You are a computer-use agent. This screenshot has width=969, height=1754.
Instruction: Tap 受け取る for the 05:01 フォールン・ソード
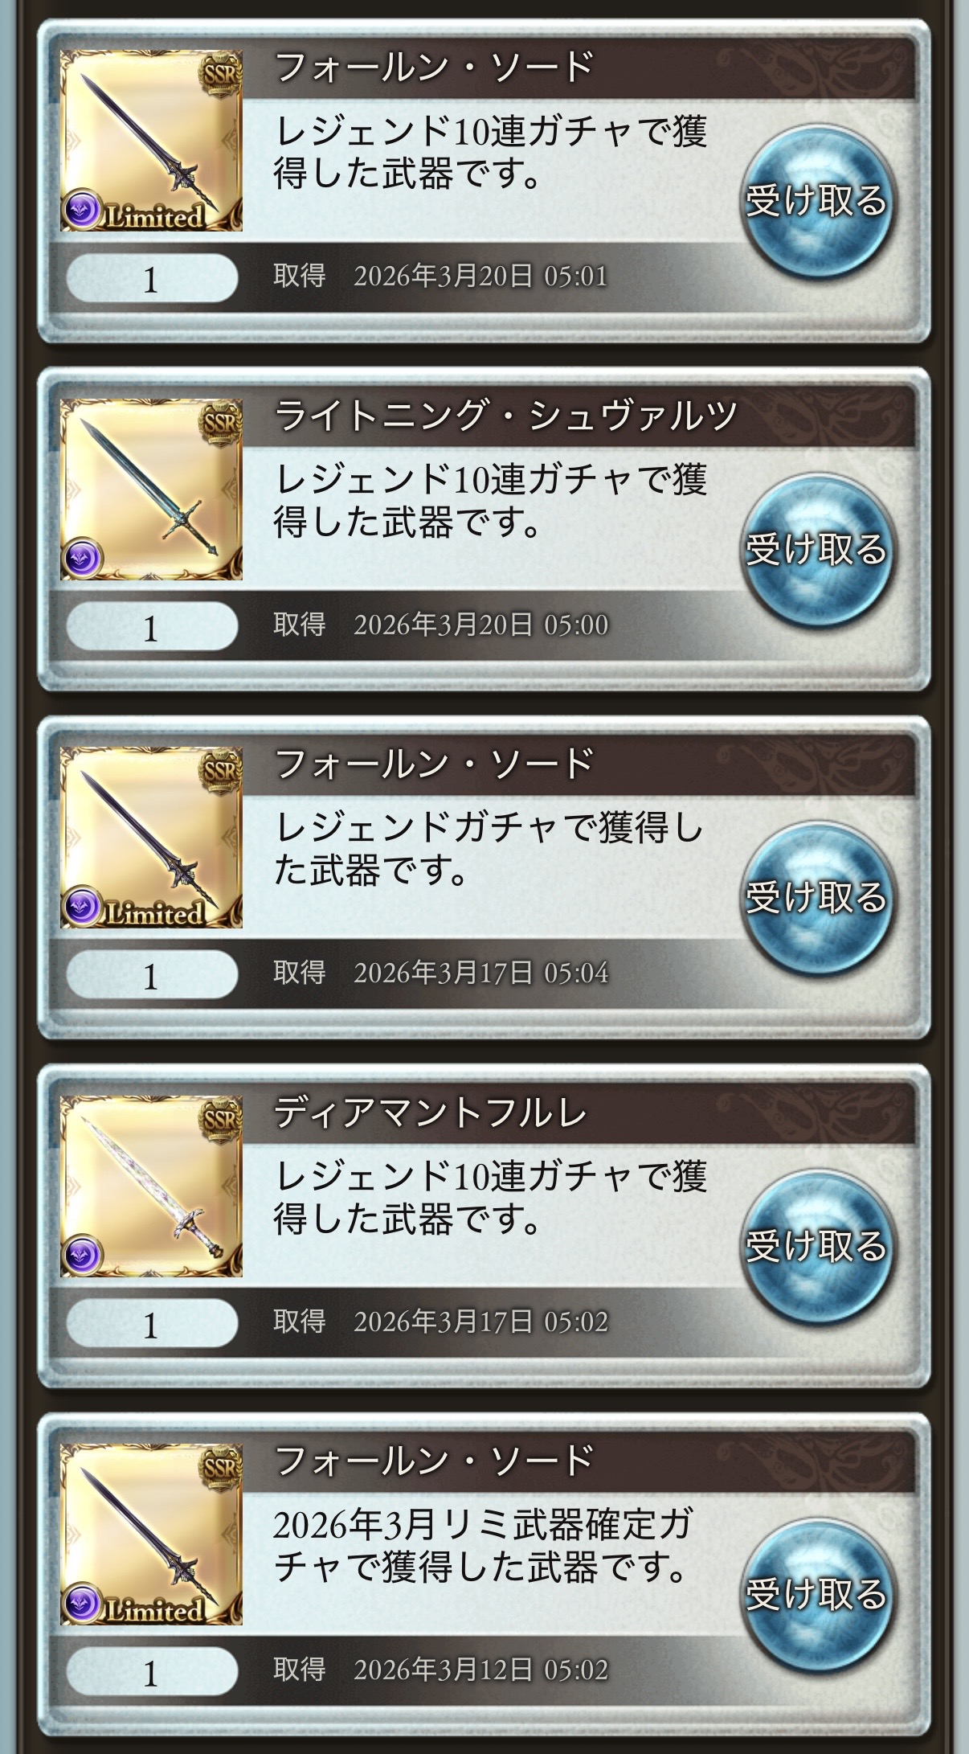(816, 201)
